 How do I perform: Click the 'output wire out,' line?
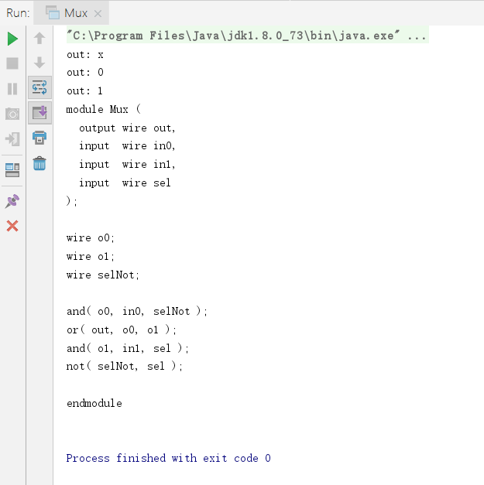click(127, 128)
